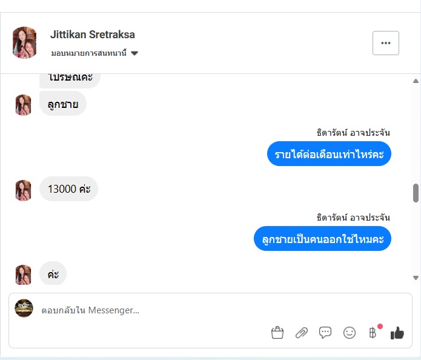Screen dimensions: 421x360
Task: Click scrollbar down arrow in chat
Action: coord(416,278)
